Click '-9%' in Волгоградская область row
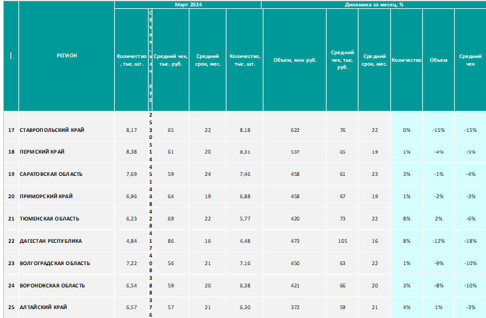486x318 pixels. 438,263
